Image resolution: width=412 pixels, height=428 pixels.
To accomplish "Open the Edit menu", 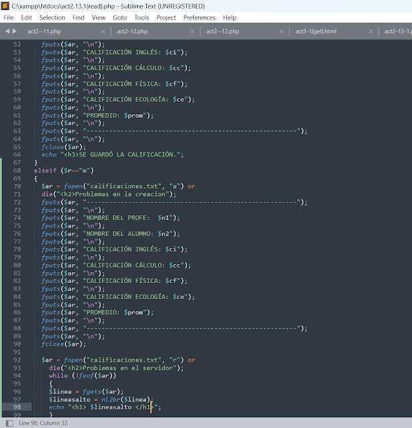I will click(27, 18).
